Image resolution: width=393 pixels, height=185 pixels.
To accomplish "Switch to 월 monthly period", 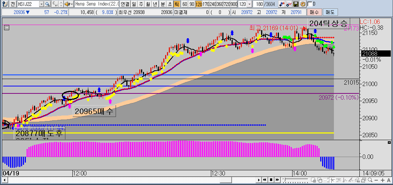I will [148, 4].
